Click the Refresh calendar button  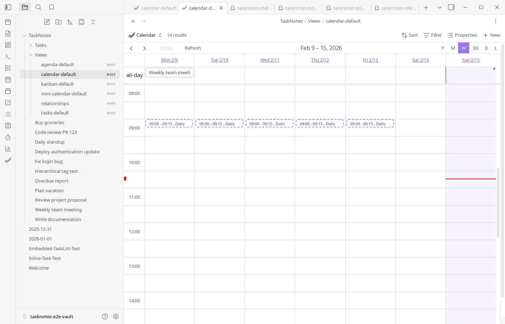pyautogui.click(x=193, y=48)
